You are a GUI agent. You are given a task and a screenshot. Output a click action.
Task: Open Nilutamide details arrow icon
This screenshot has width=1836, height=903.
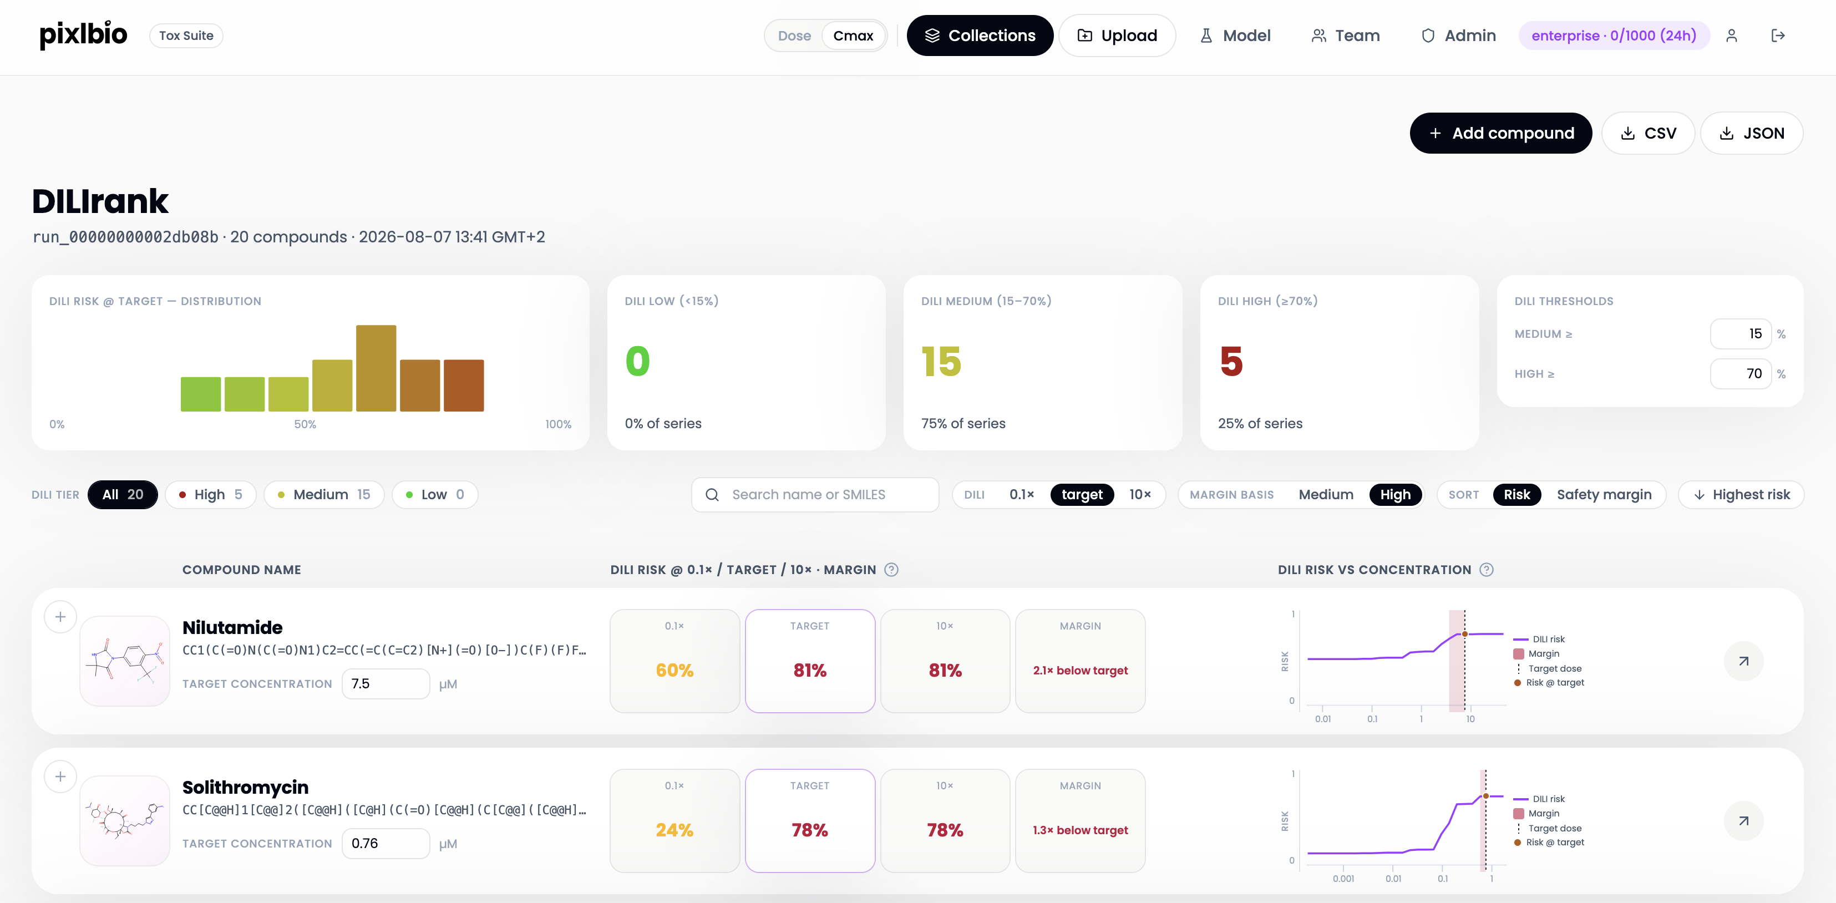(x=1743, y=661)
